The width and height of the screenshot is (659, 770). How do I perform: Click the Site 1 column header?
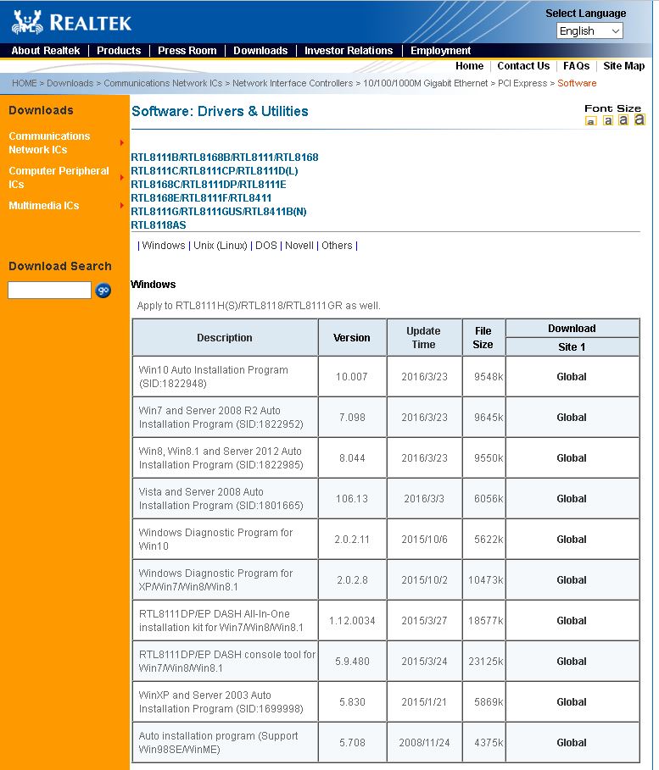point(572,346)
